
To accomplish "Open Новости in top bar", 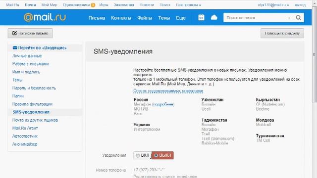I will tap(147, 5).
